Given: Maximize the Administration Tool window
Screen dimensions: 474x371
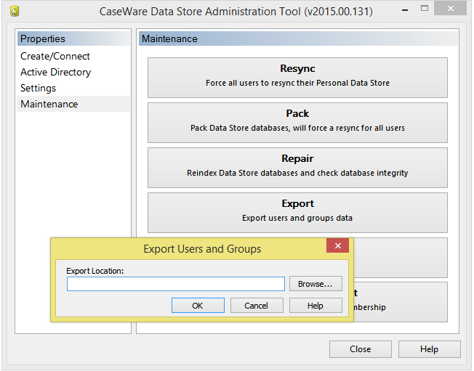Looking at the screenshot, I should click(425, 9).
